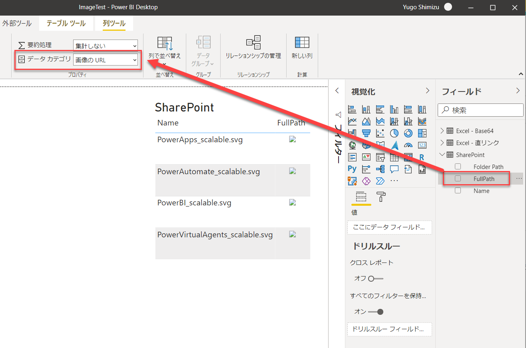Select line and clustered column chart visual
This screenshot has height=348, width=526.
[408, 121]
